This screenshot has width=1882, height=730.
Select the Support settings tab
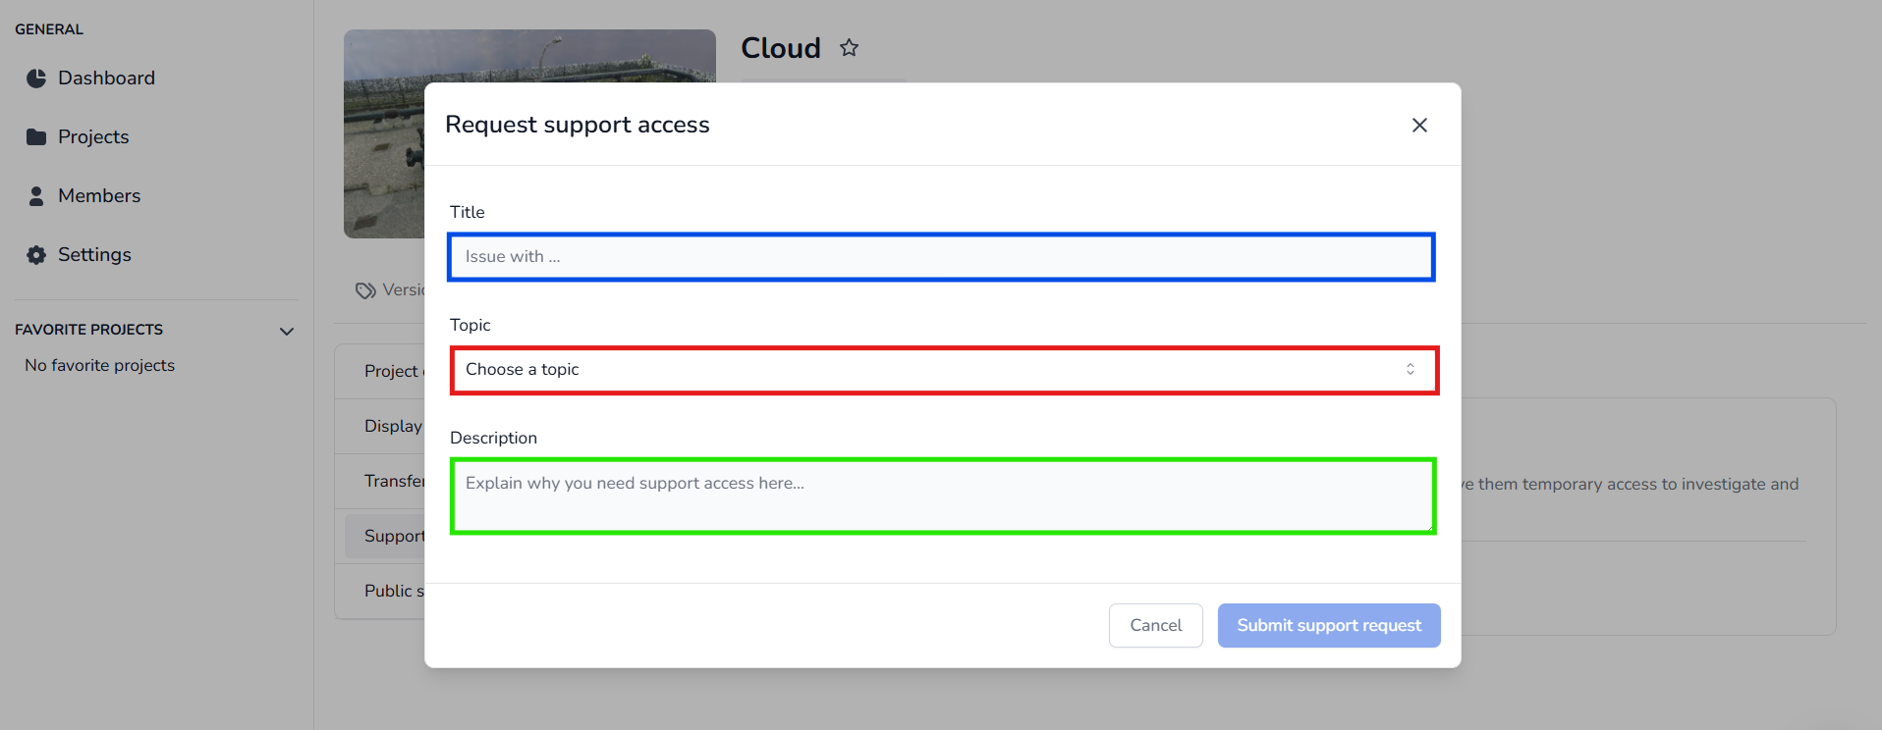click(x=393, y=536)
